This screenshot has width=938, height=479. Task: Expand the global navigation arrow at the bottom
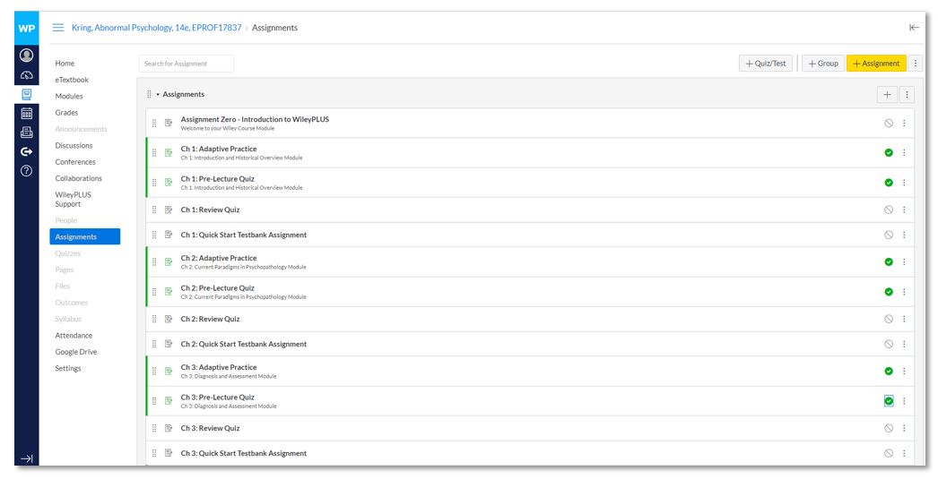tap(26, 458)
